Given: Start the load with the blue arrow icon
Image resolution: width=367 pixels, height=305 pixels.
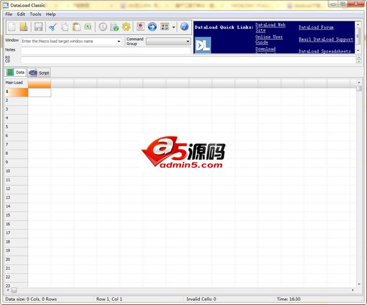Looking at the screenshot, I should (152, 27).
